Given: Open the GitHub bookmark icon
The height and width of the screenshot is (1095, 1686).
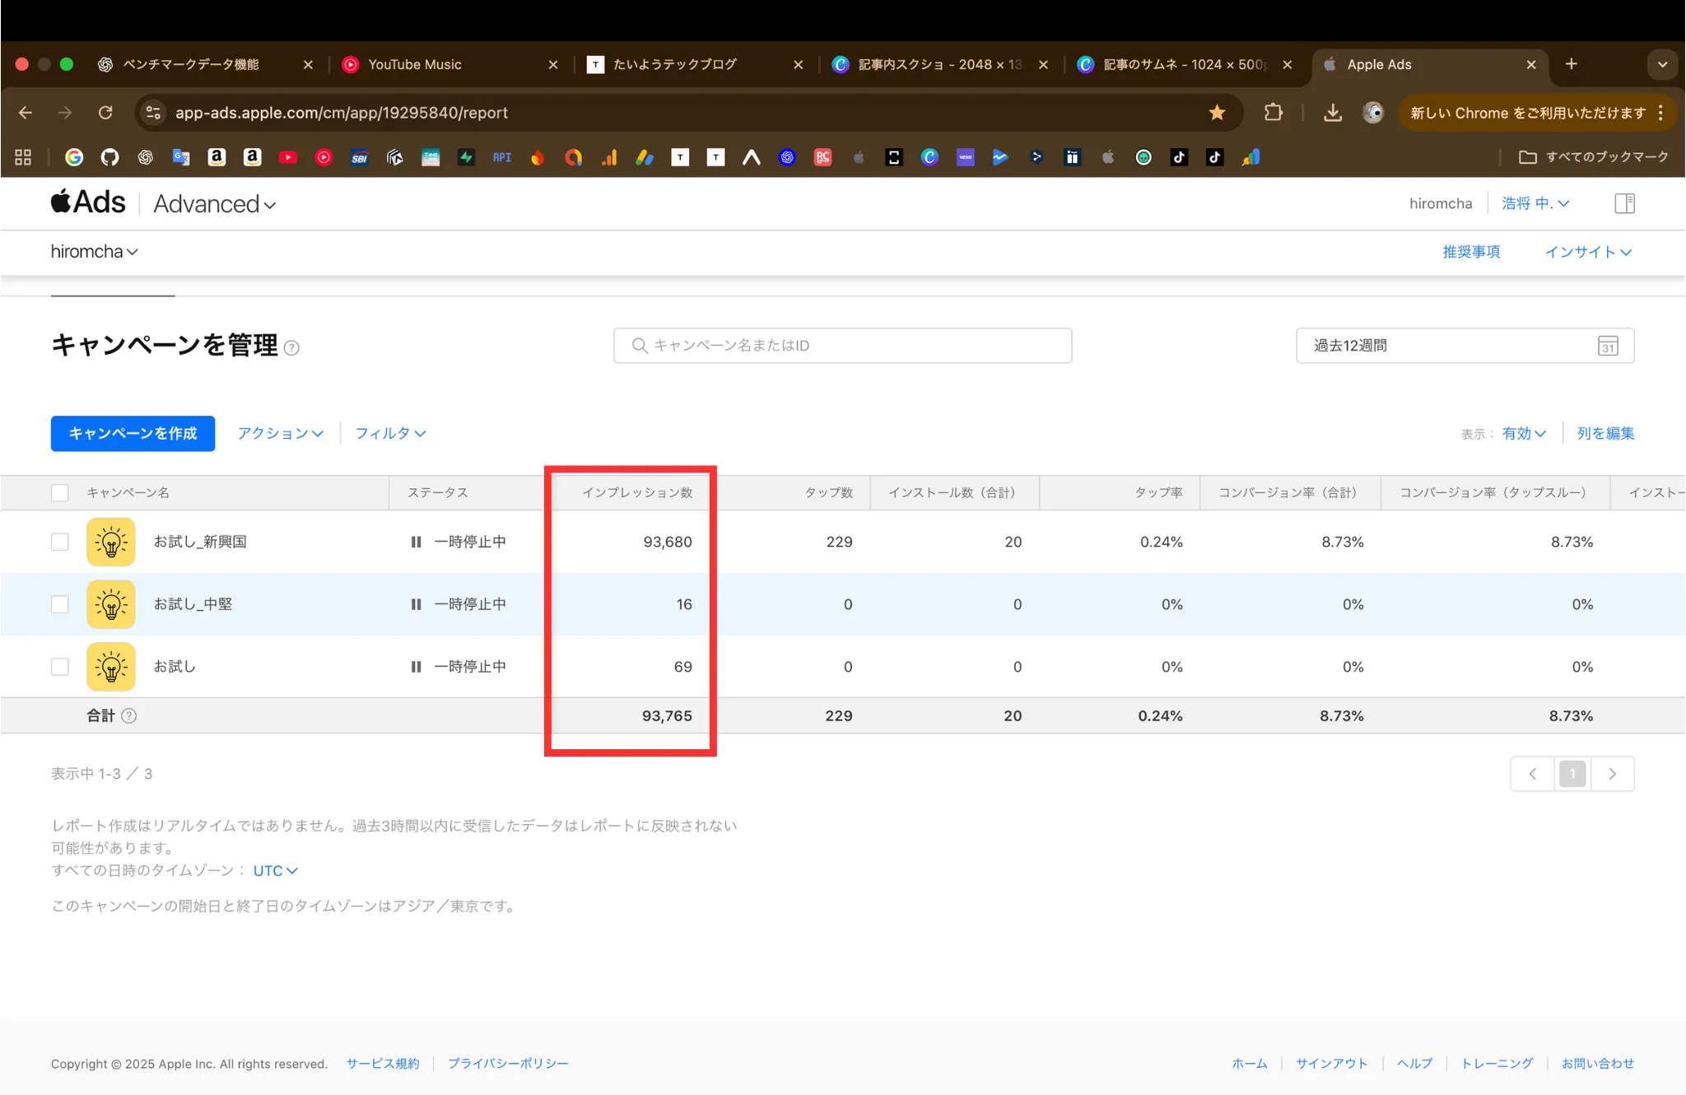Looking at the screenshot, I should [x=109, y=157].
